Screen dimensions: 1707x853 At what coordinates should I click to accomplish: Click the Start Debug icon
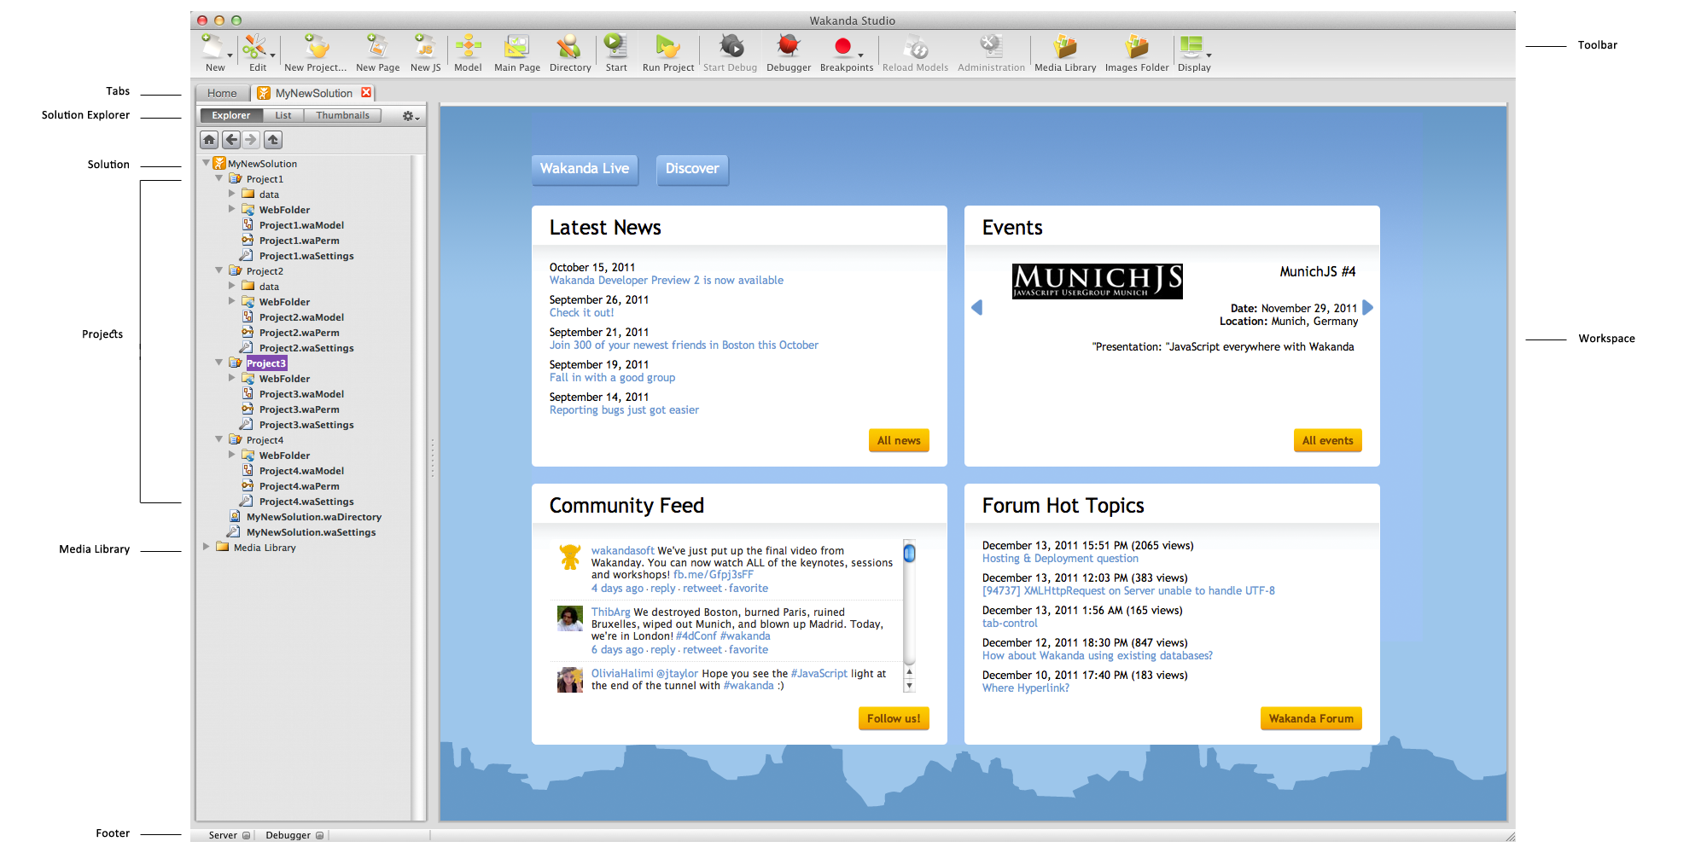click(x=731, y=46)
